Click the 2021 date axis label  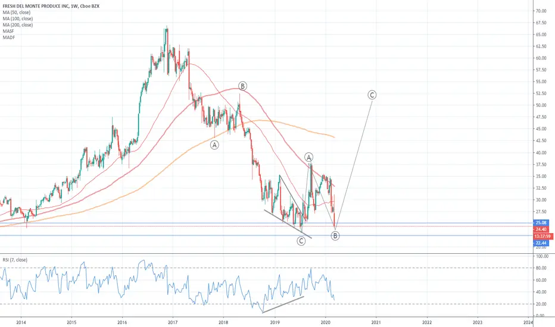(x=376, y=322)
